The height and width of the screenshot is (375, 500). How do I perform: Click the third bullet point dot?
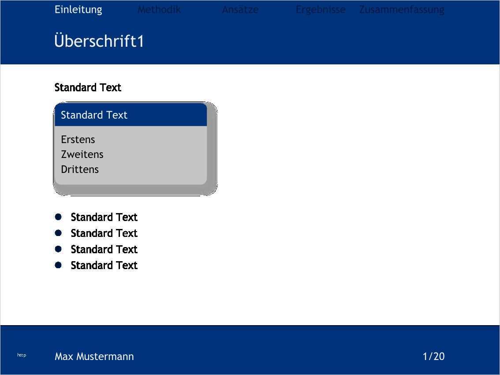click(x=58, y=249)
